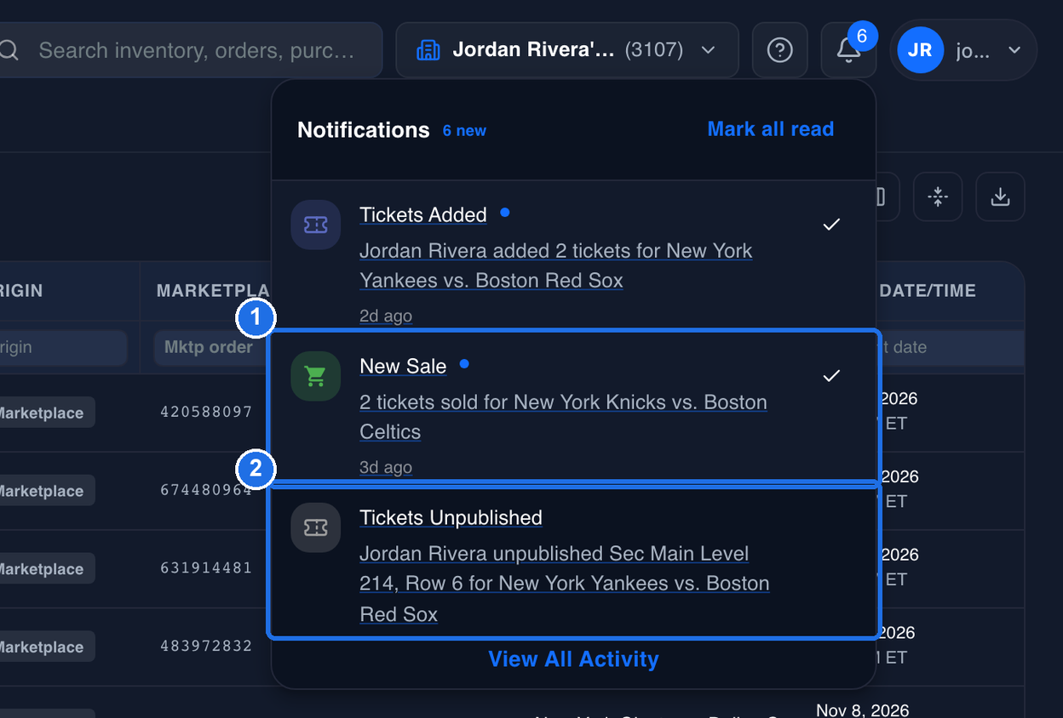This screenshot has height=718, width=1063.
Task: Click the Tickets Unpublished ticket icon
Action: (316, 527)
